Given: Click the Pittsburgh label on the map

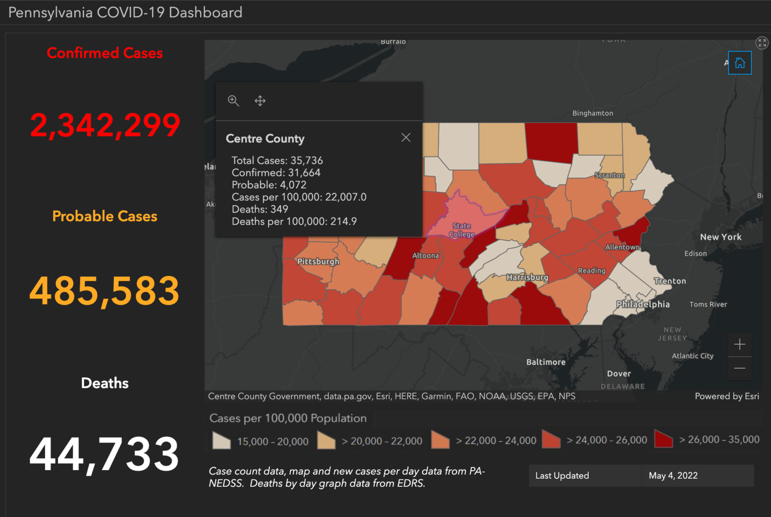Looking at the screenshot, I should 318,261.
